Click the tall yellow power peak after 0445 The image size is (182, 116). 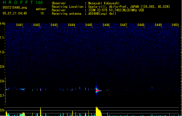98,111
